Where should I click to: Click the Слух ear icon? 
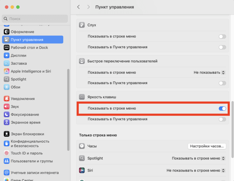pyautogui.click(x=82, y=25)
